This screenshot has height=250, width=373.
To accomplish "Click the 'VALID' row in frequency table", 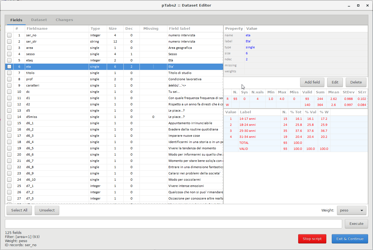I will tap(296, 149).
